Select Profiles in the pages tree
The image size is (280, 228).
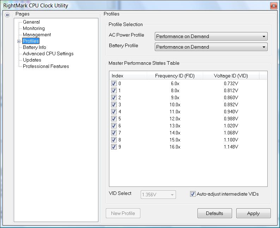pos(31,41)
